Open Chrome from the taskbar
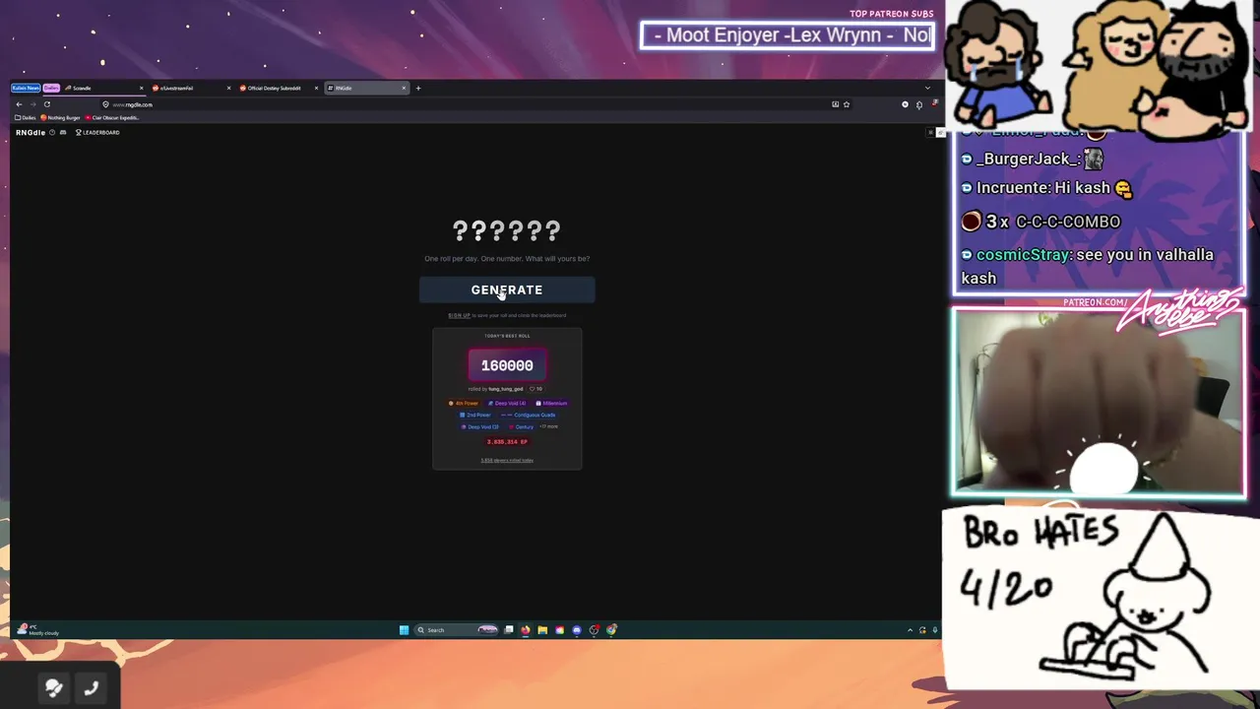 [x=611, y=630]
